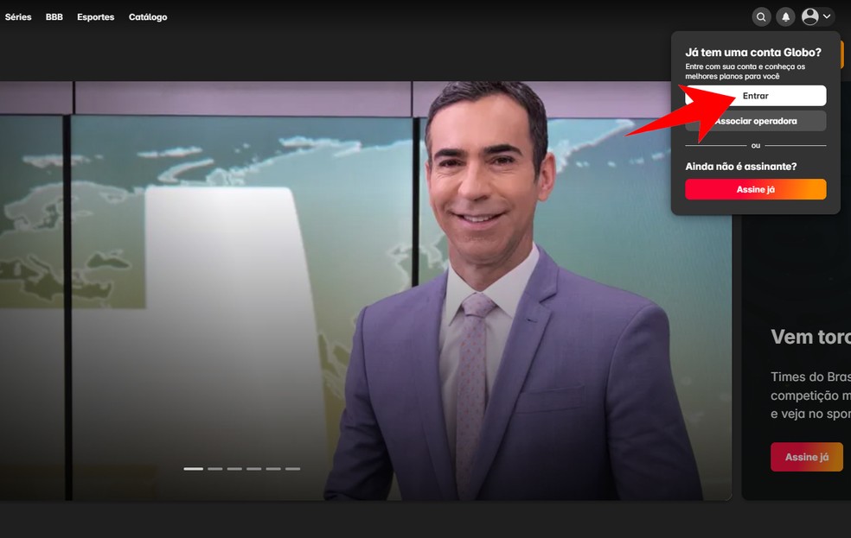Image resolution: width=851 pixels, height=538 pixels.
Task: Collapse the account menu chevron
Action: tap(827, 16)
